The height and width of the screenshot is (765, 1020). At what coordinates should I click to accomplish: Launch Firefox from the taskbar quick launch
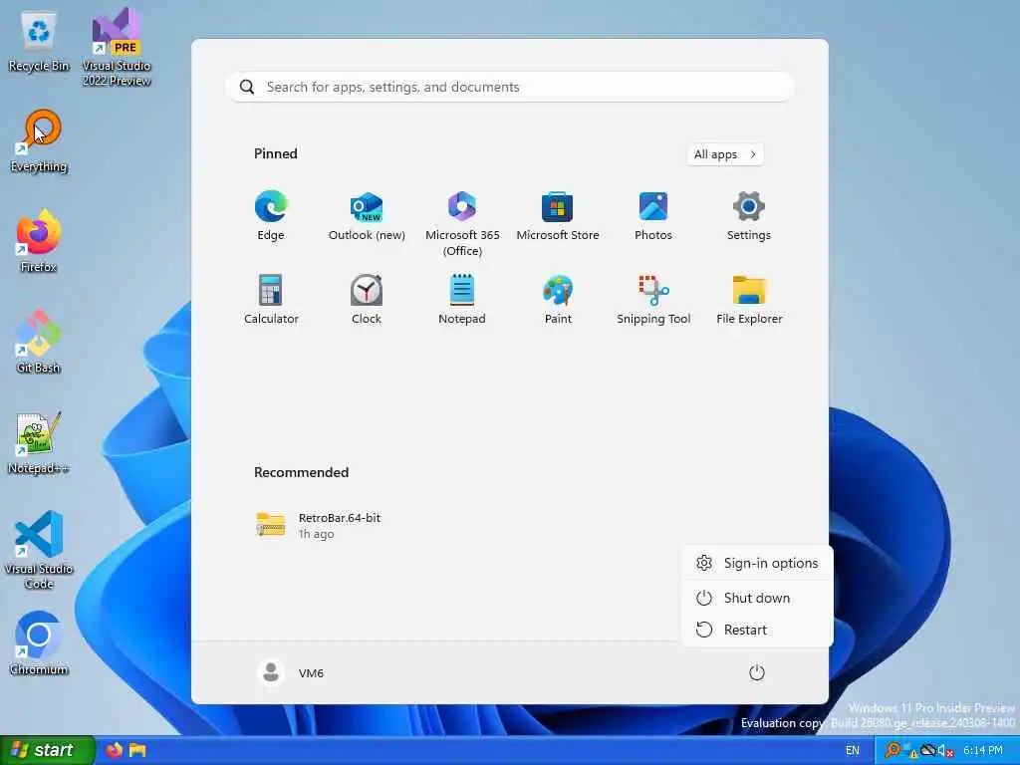(x=114, y=750)
